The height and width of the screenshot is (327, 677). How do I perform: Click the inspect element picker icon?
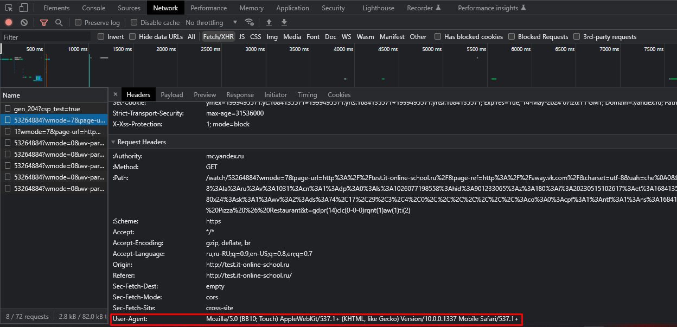[x=9, y=8]
